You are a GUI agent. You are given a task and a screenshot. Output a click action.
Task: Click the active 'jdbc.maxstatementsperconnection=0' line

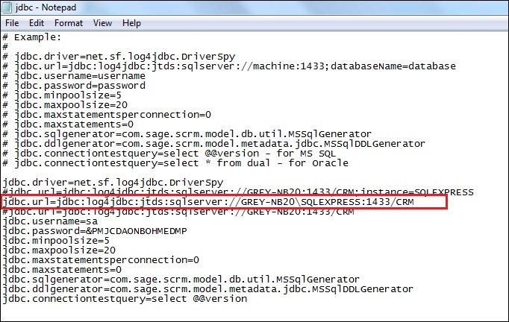click(x=101, y=260)
